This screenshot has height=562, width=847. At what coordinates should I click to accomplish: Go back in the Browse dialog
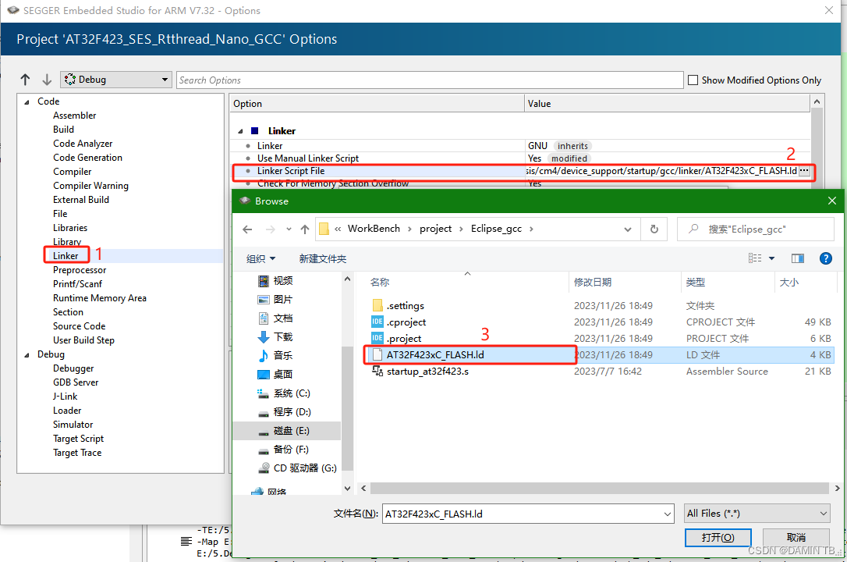[247, 229]
